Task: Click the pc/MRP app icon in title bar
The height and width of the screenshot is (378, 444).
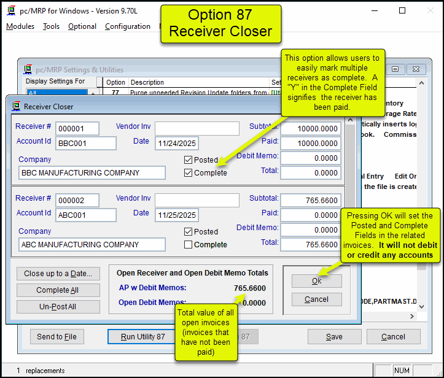Action: 10,11
